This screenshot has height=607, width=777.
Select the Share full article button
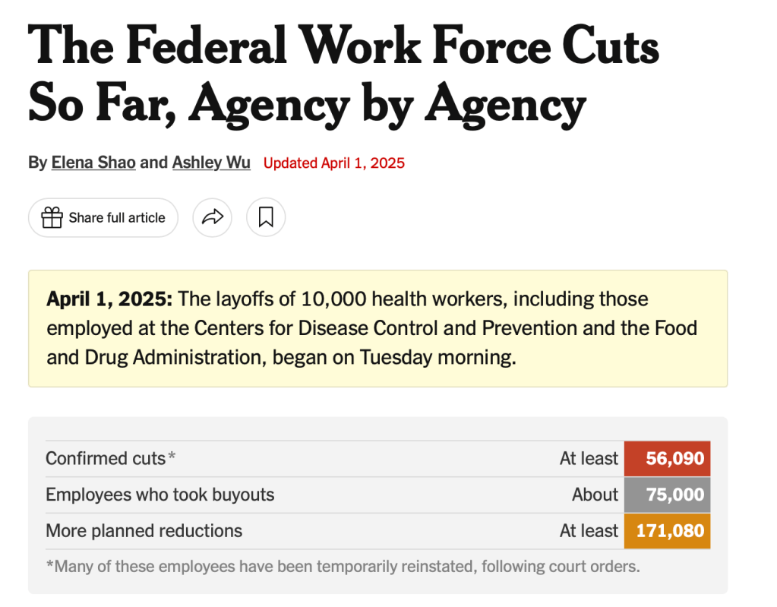(x=103, y=217)
